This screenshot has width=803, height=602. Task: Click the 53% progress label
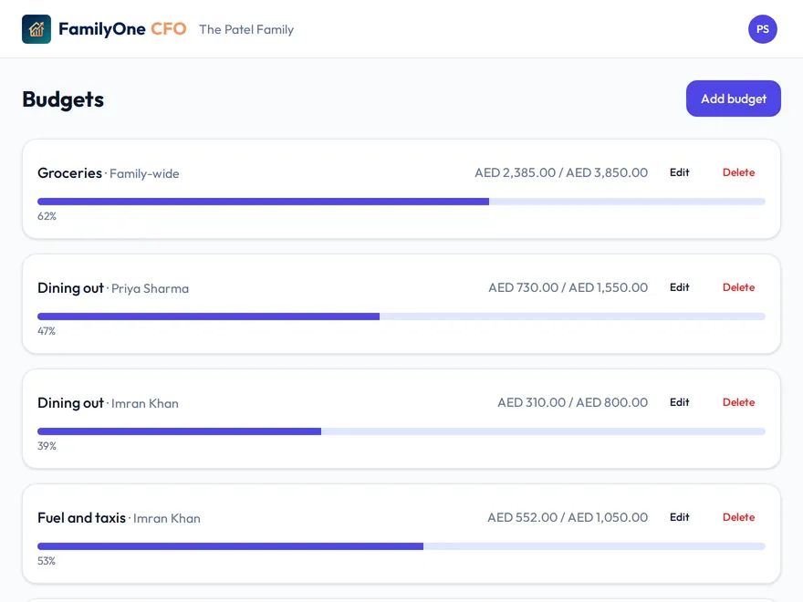[x=47, y=561]
